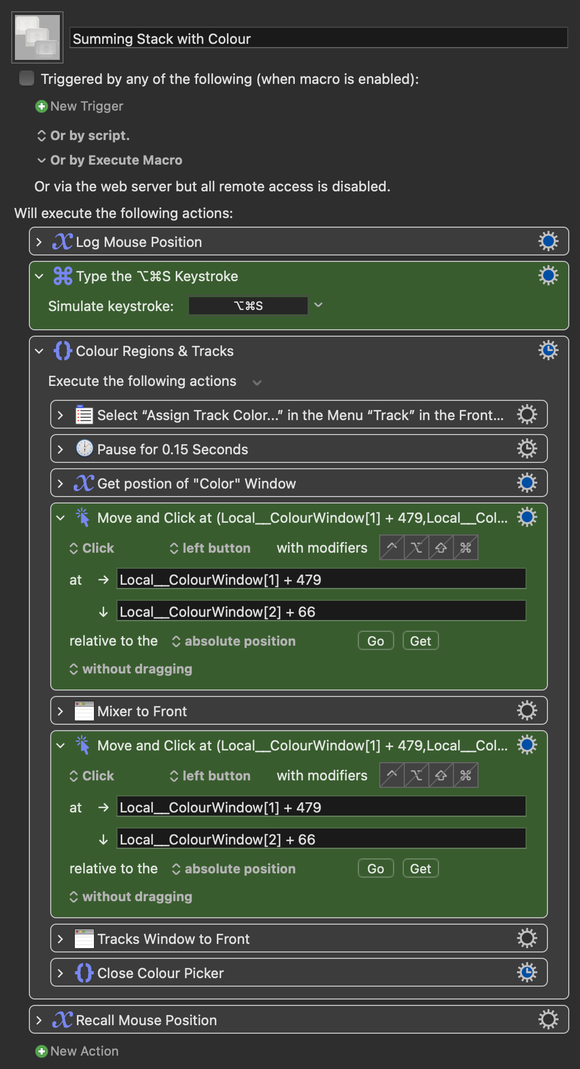Edit the macro name field Summing Stack with Colour
The image size is (580, 1069).
point(319,38)
